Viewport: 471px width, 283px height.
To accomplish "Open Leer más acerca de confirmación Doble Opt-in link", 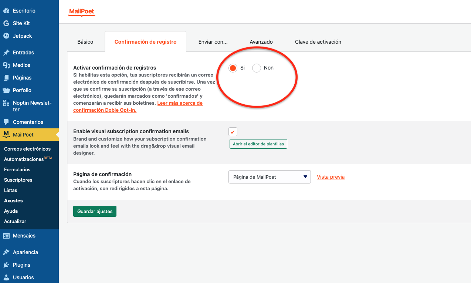I will [138, 107].
